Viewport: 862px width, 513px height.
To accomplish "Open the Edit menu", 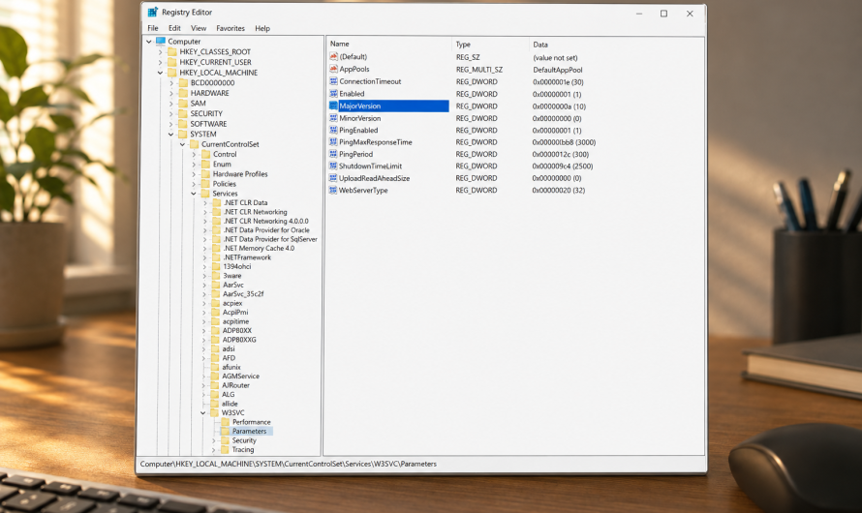I will (174, 28).
